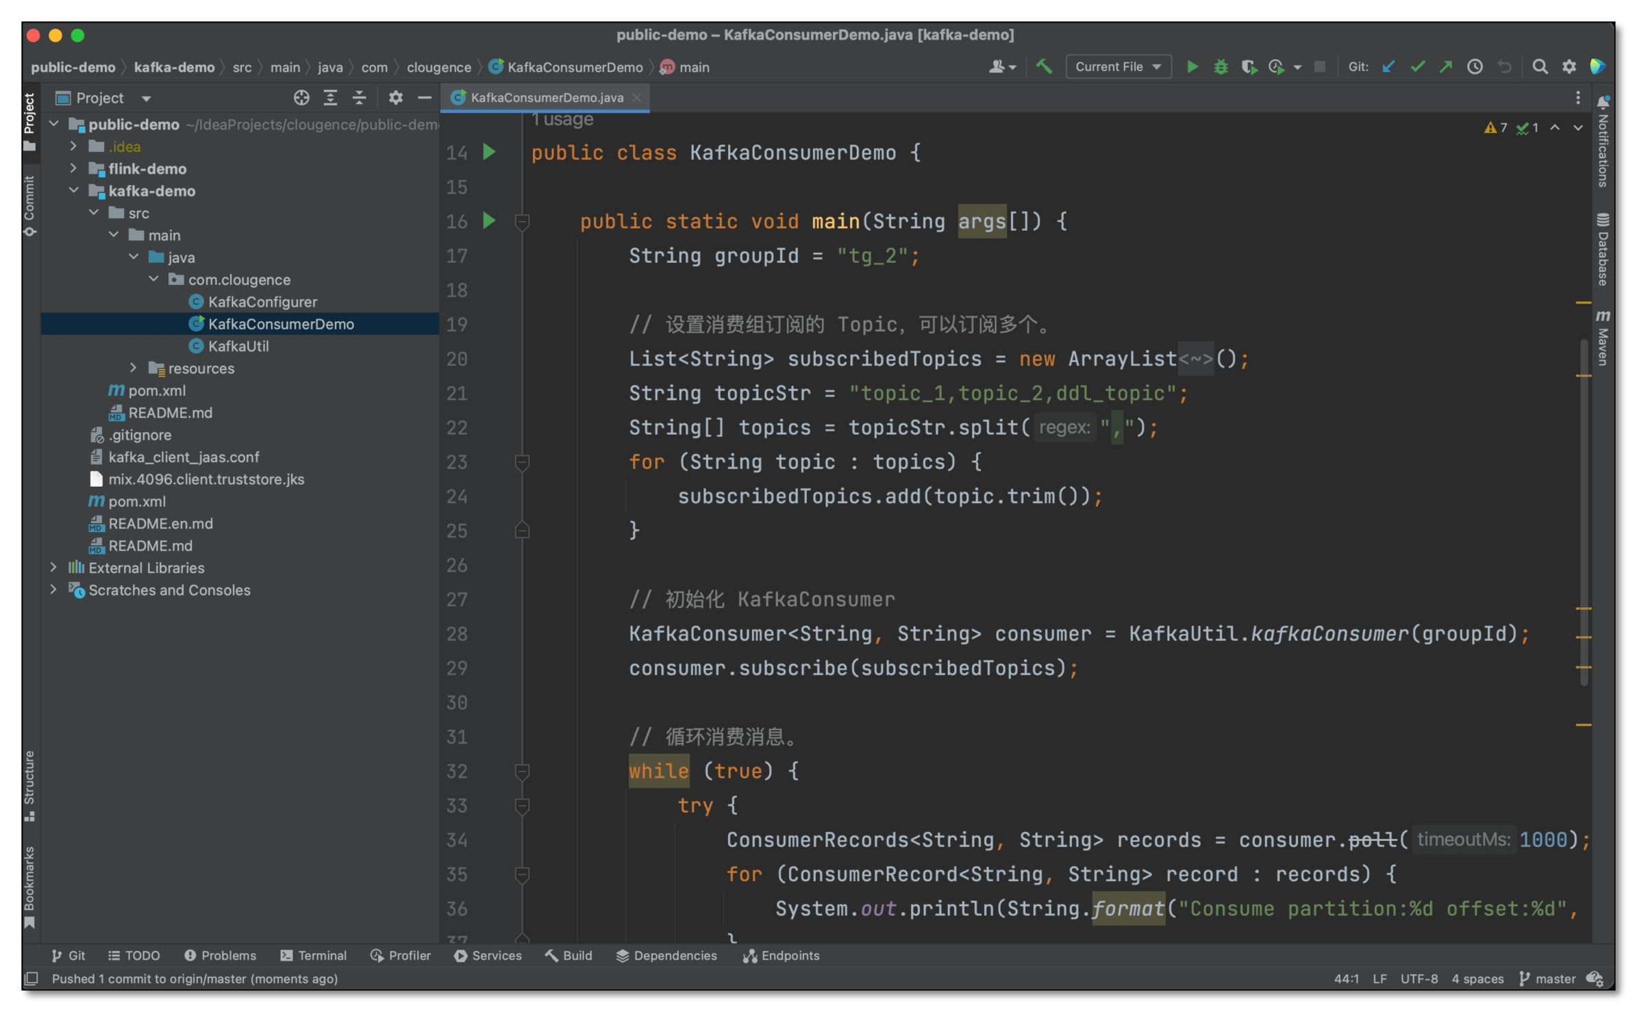Start debugging with the bug icon
This screenshot has height=1012, width=1637.
point(1221,66)
